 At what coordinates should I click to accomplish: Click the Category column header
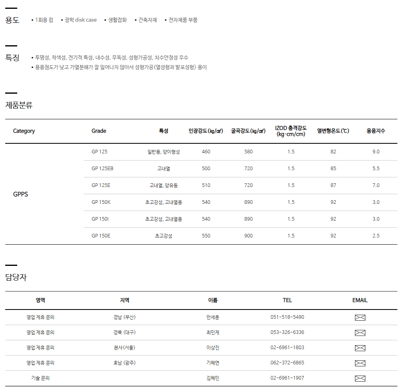24,131
